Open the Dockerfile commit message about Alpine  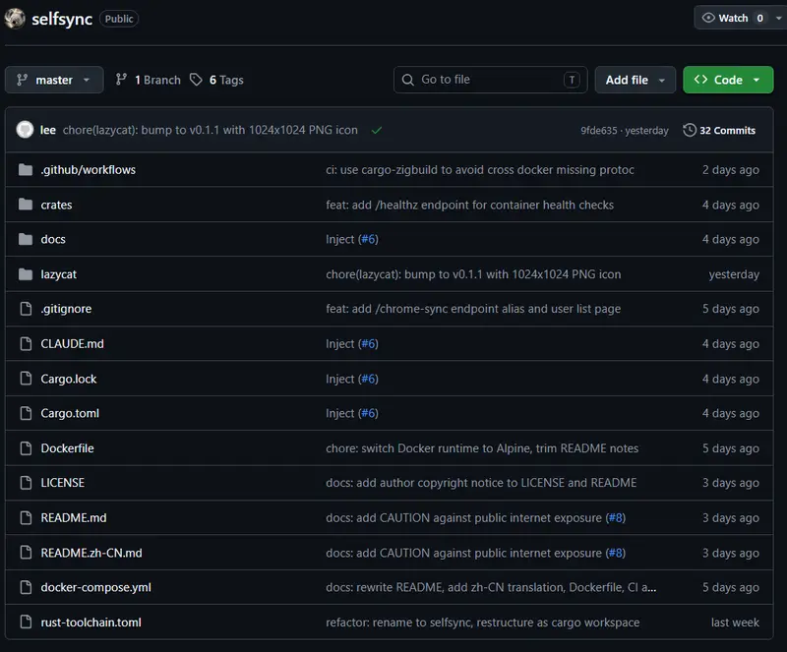click(x=482, y=448)
